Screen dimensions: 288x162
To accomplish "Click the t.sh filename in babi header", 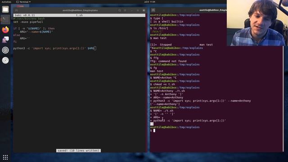I will point(79,15).
